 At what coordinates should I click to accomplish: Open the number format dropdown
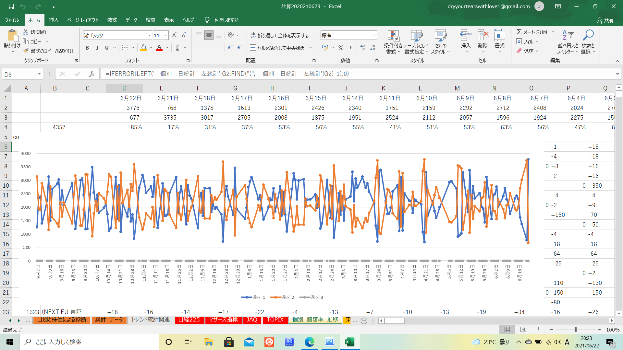tap(374, 35)
